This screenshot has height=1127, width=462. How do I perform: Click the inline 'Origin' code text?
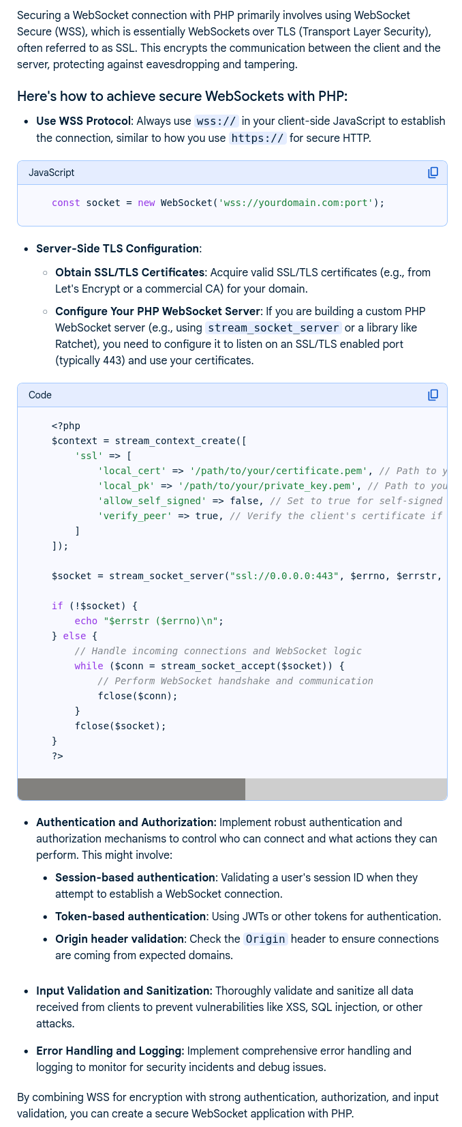point(265,939)
